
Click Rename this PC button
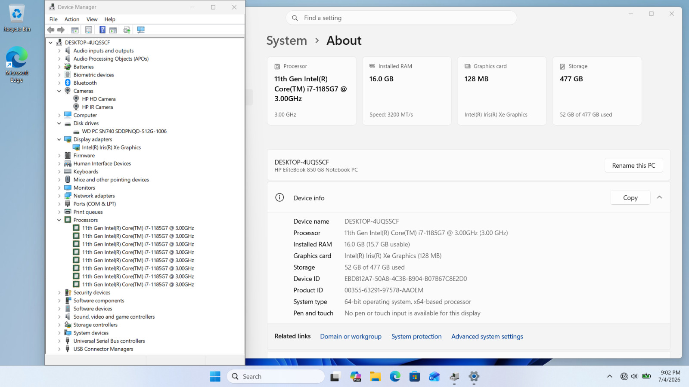coord(633,166)
